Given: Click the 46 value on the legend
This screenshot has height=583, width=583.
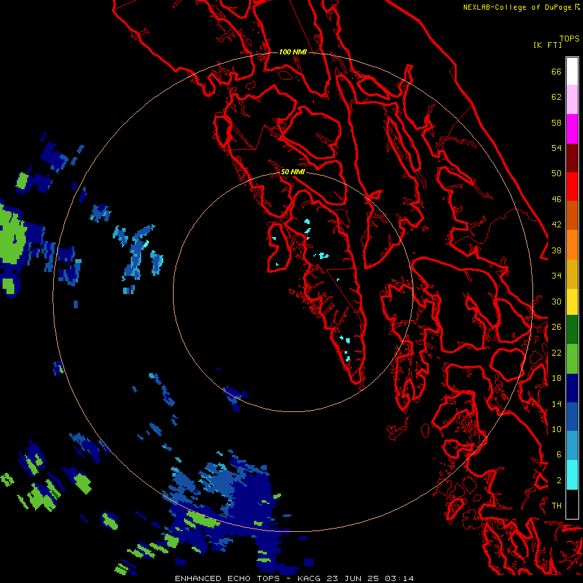Looking at the screenshot, I should pyautogui.click(x=556, y=200).
